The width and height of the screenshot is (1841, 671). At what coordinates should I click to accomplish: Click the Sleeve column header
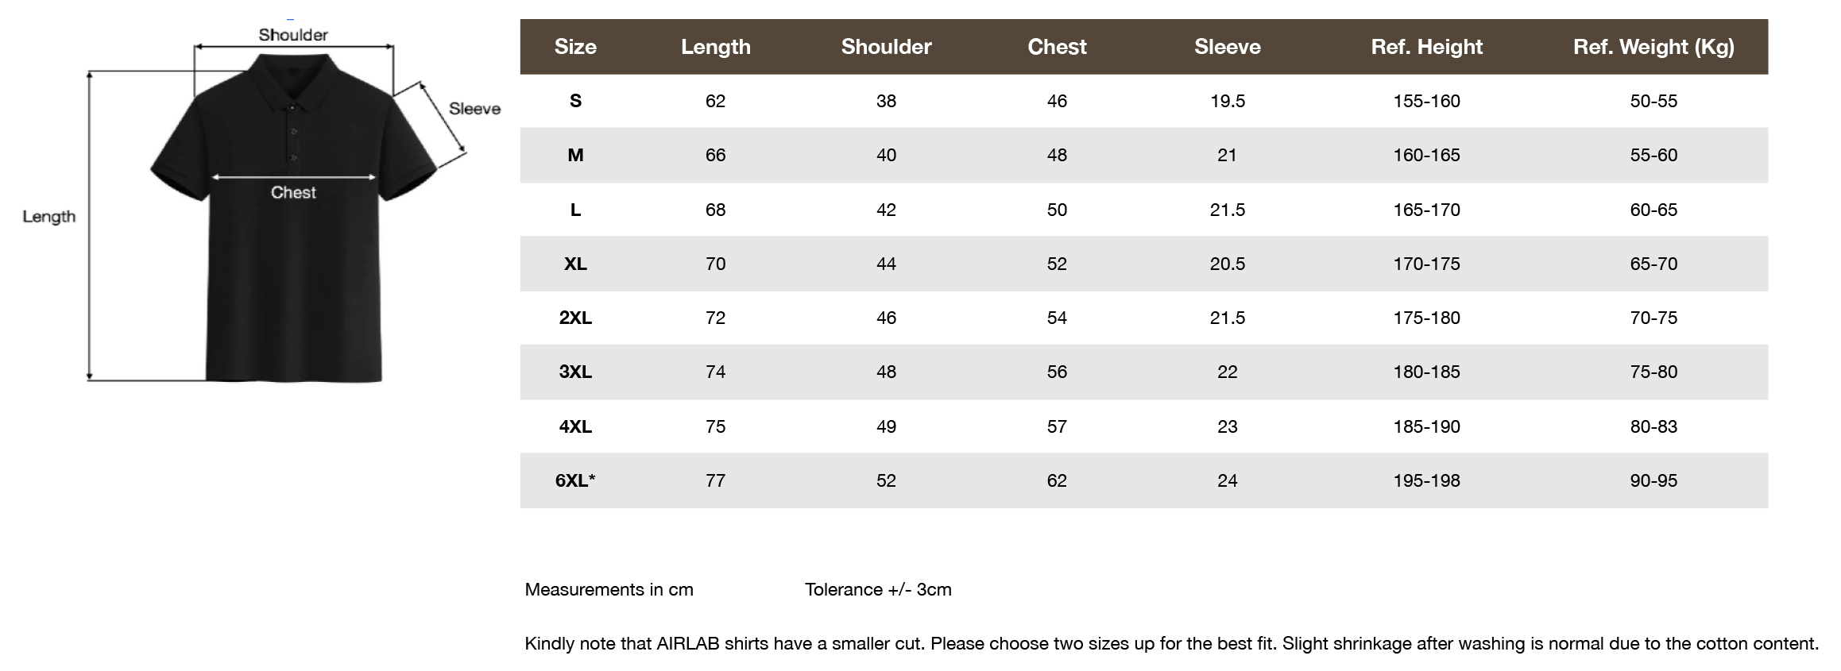pyautogui.click(x=1227, y=47)
